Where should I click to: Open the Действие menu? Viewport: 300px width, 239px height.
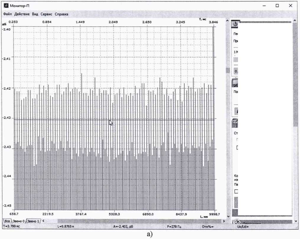(x=22, y=14)
